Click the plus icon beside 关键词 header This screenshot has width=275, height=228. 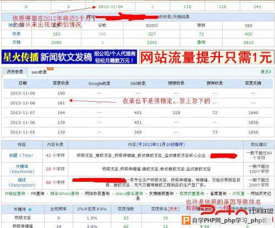[x=30, y=209]
